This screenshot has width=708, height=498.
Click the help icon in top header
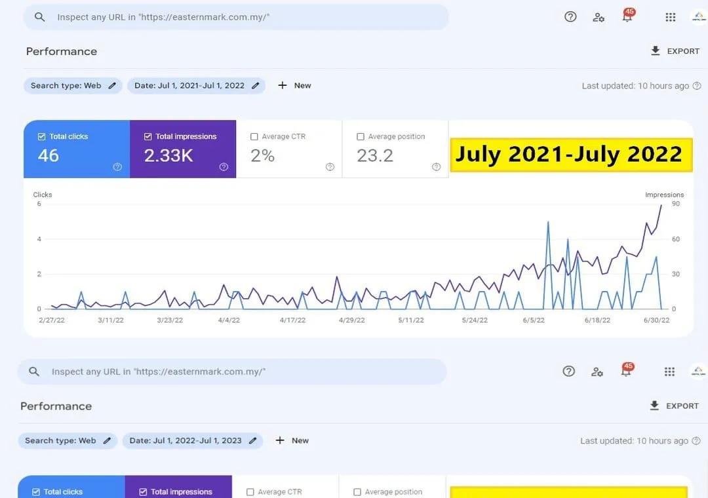click(x=570, y=17)
